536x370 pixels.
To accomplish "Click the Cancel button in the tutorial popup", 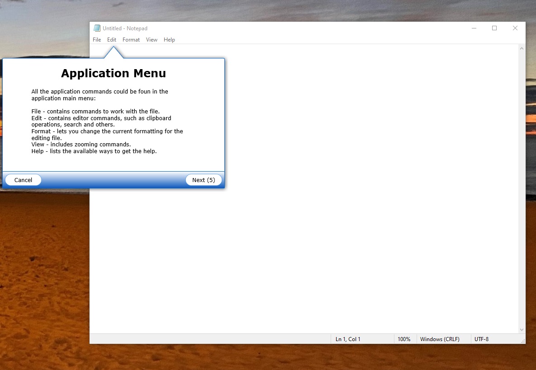I will [x=23, y=180].
